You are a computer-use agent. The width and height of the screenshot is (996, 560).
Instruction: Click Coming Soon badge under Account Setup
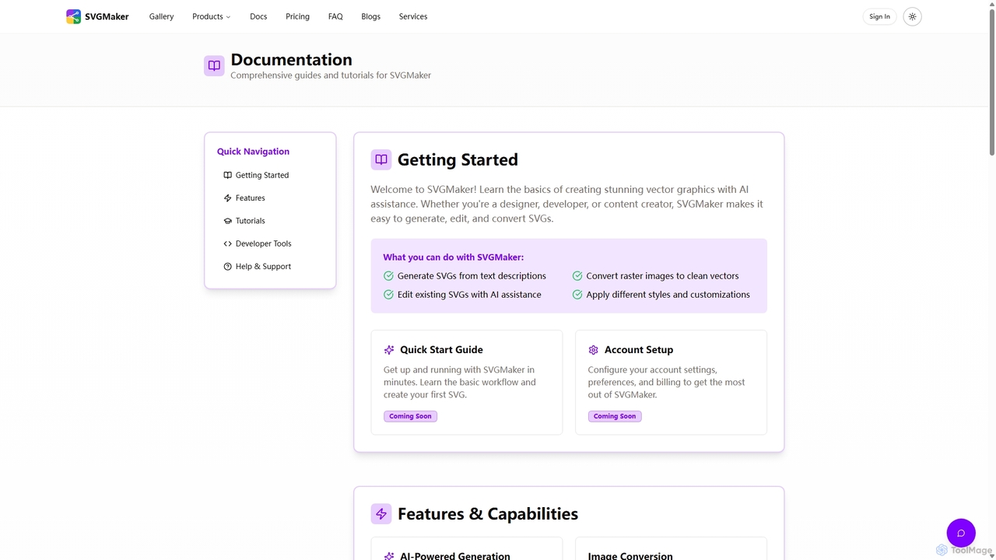click(x=615, y=416)
